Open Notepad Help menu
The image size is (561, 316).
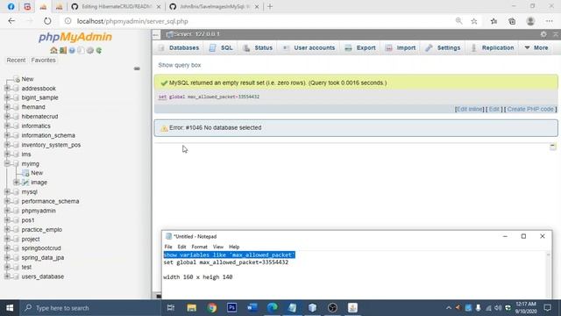tap(234, 247)
